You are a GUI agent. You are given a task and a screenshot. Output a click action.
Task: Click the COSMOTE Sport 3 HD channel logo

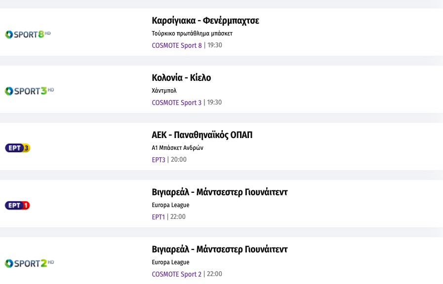(x=29, y=91)
